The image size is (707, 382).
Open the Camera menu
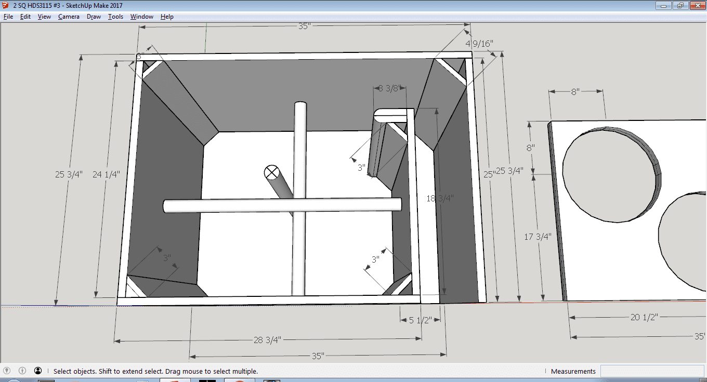(69, 17)
